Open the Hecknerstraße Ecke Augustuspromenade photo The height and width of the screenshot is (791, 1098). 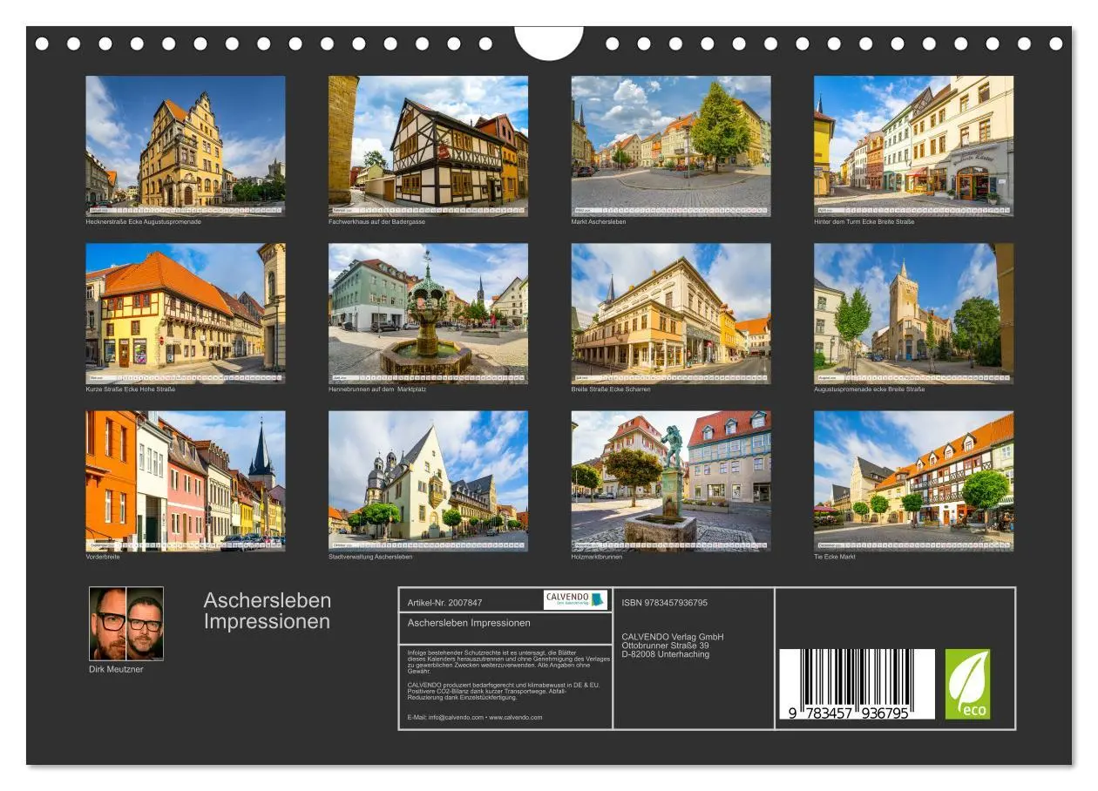pos(186,145)
